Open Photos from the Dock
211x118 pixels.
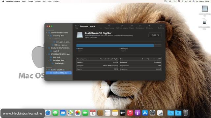[x=78, y=113]
